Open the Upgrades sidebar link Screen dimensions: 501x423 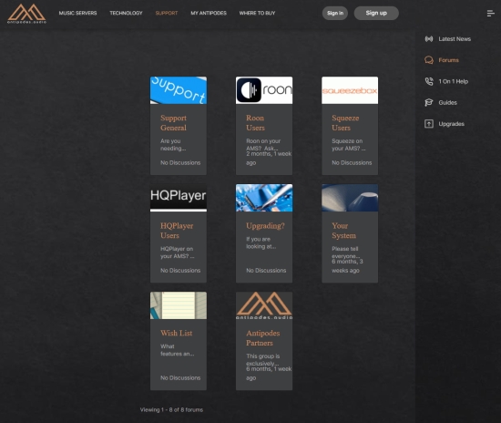[451, 124]
